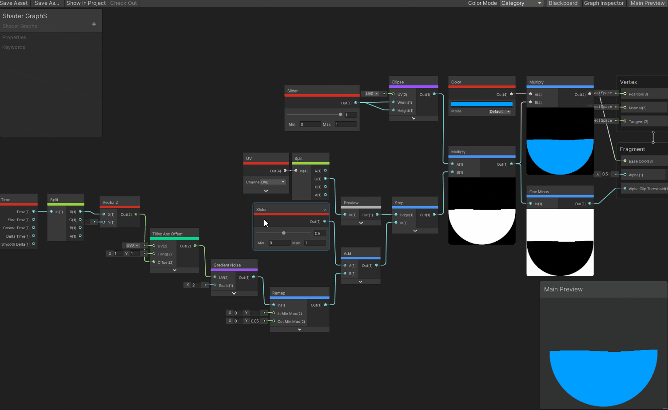
Task: Select Keywords section in Blackboard
Action: point(14,47)
